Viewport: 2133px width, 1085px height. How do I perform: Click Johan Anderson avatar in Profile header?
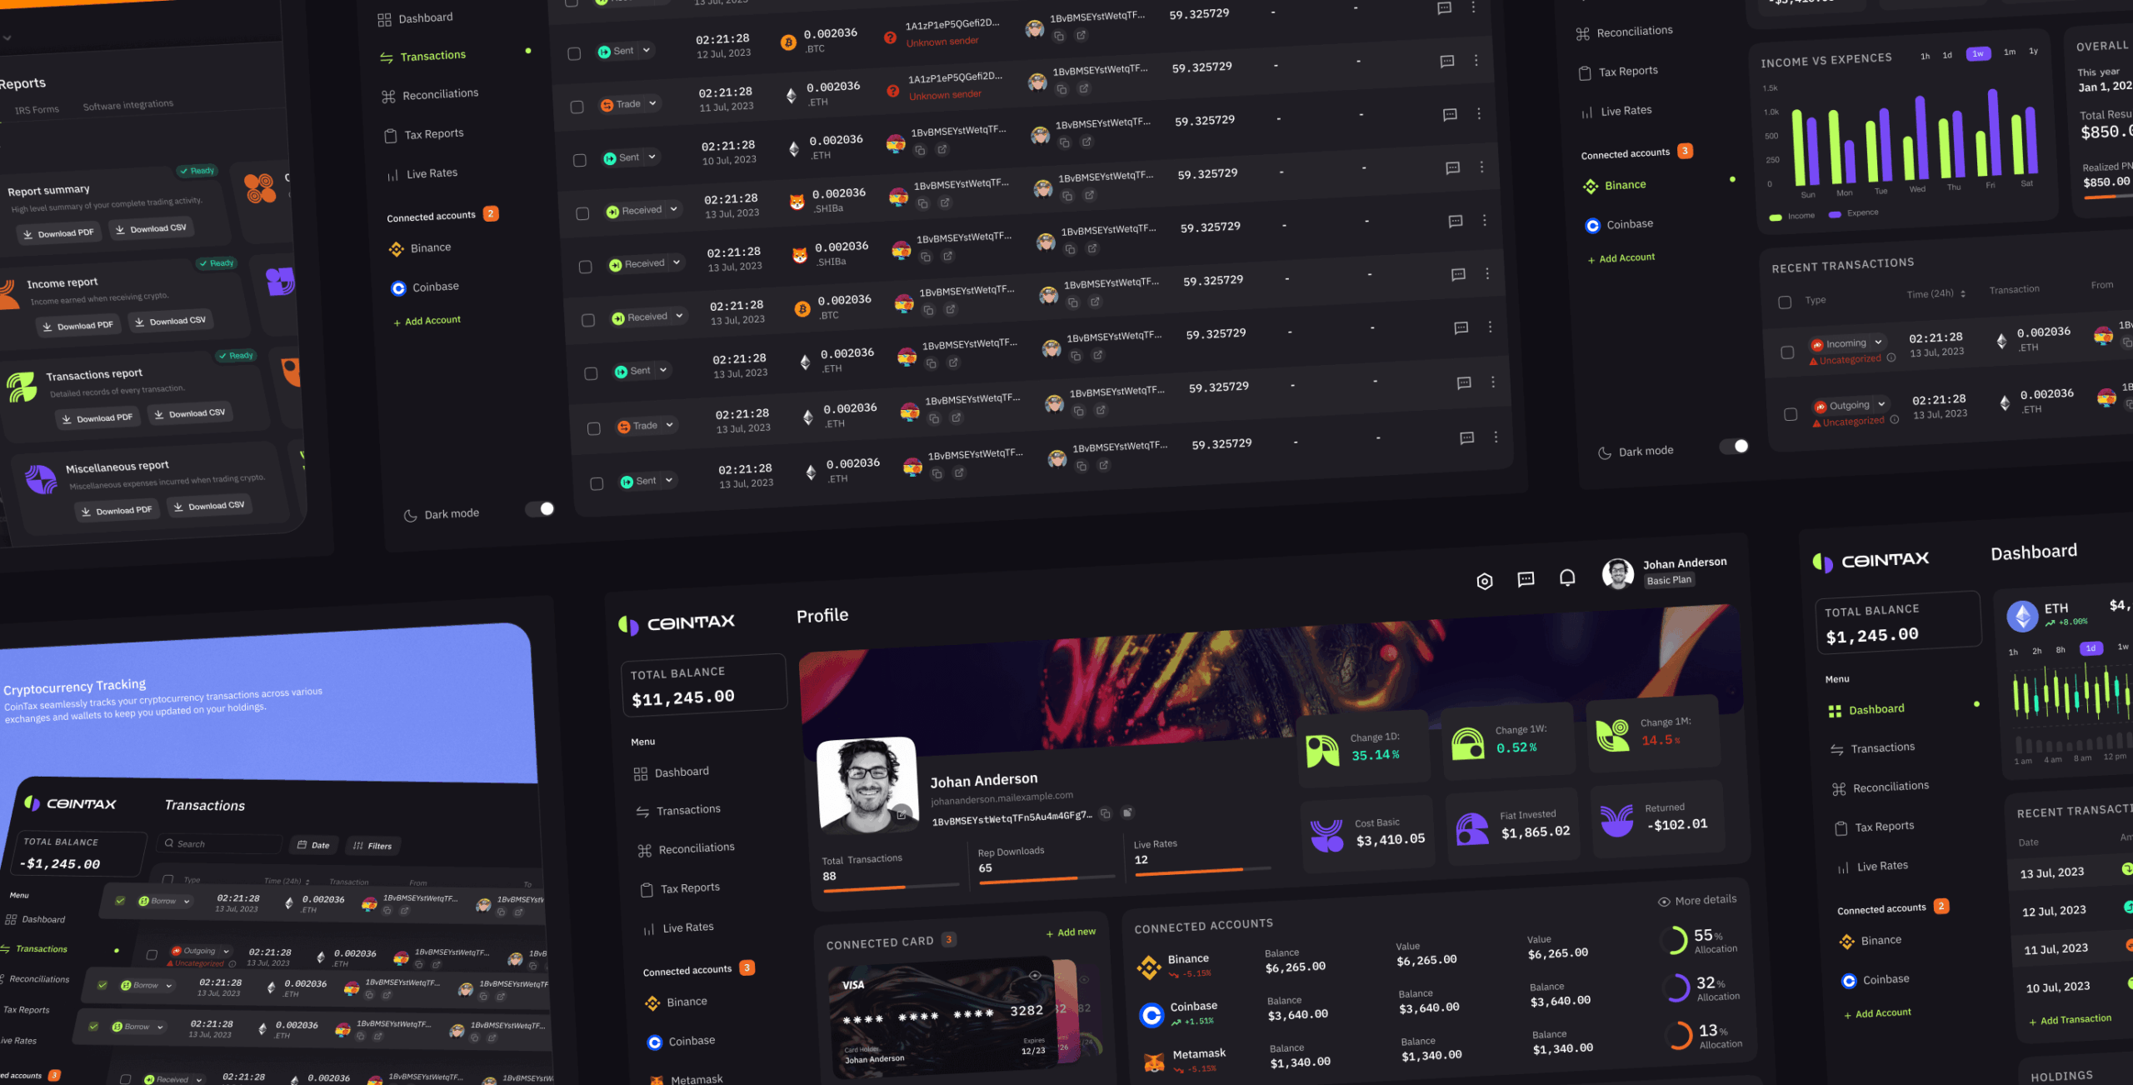[x=1618, y=574]
